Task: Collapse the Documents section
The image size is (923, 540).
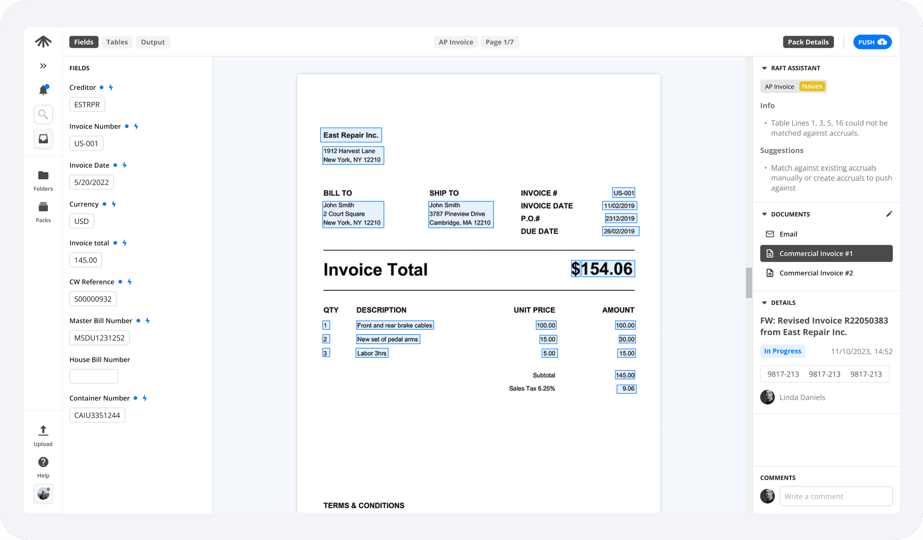Action: tap(764, 214)
